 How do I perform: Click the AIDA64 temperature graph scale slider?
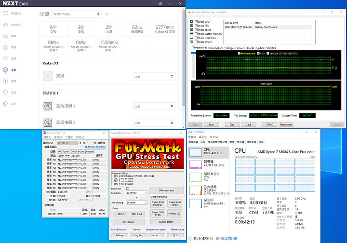click(x=193, y=53)
